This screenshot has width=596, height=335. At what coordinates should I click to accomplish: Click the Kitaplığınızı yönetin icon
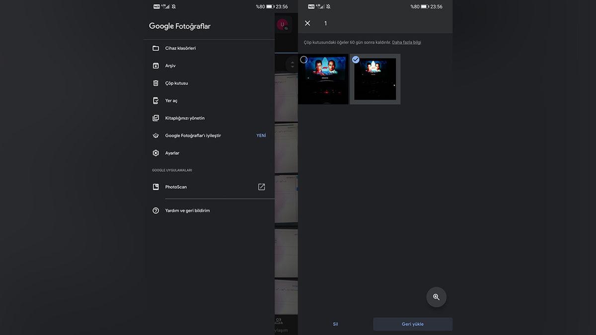(x=155, y=118)
